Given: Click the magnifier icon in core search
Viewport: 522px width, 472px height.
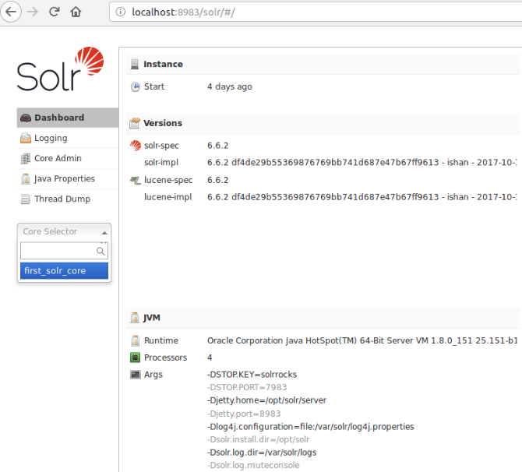Looking at the screenshot, I should click(101, 251).
